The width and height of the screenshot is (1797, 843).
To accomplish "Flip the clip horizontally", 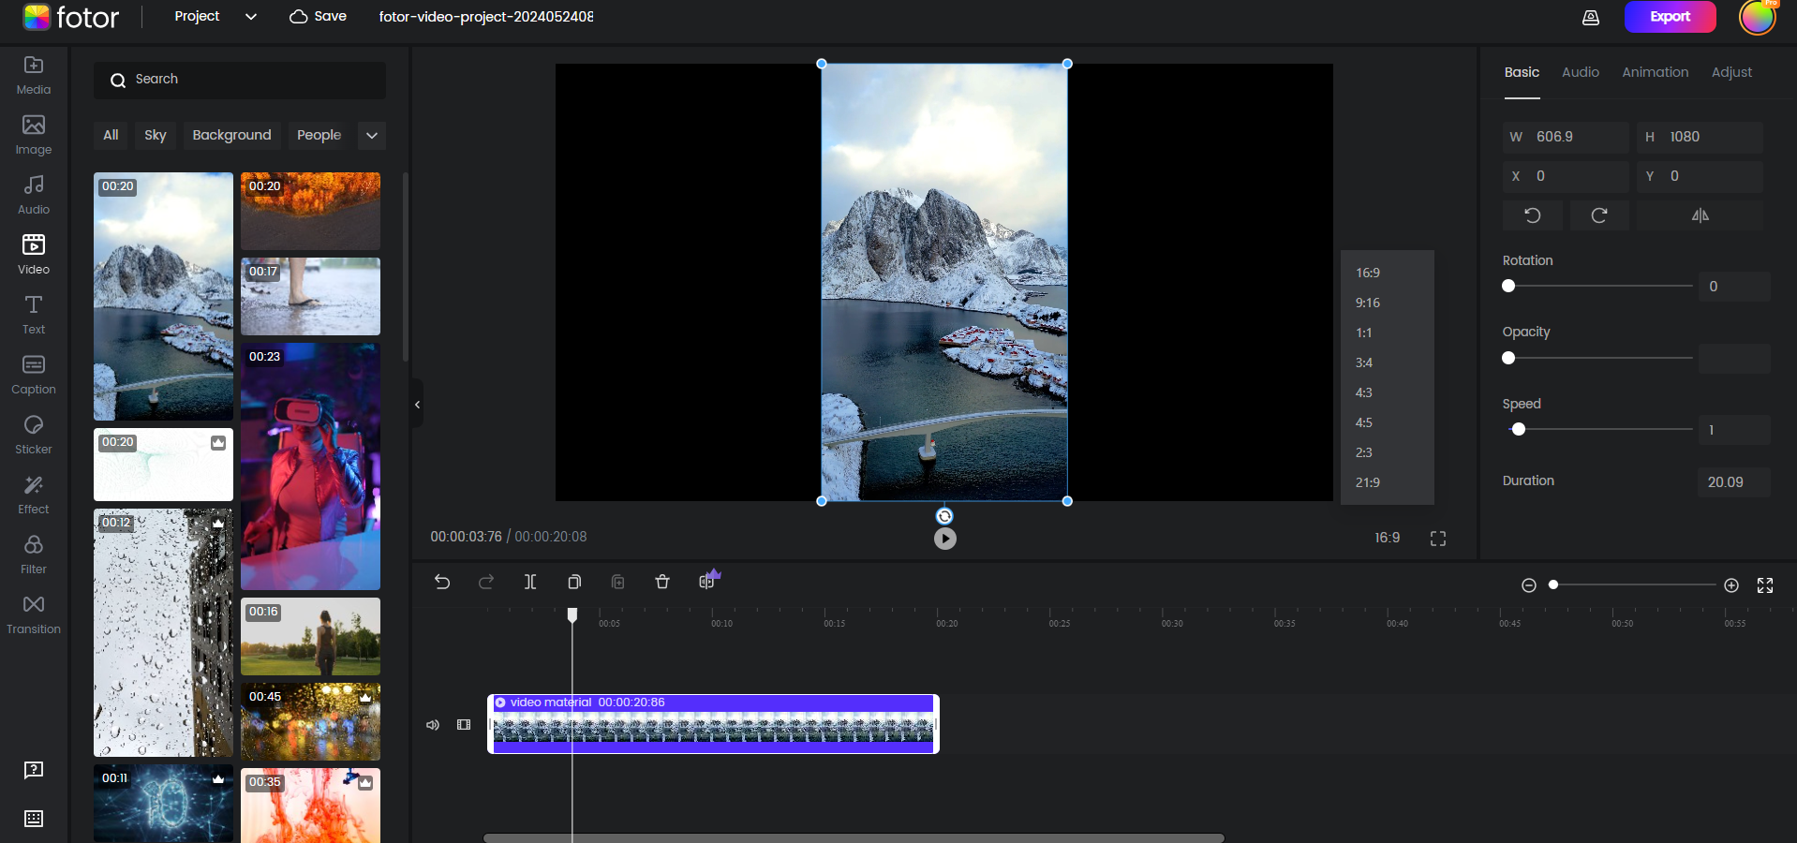I will (1700, 215).
